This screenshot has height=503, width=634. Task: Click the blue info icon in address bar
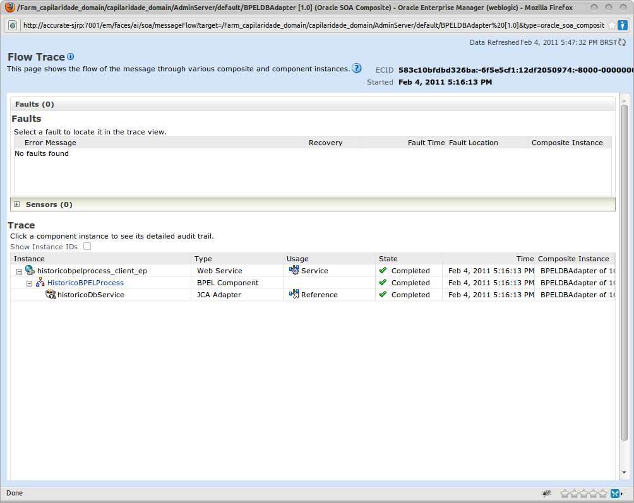623,25
